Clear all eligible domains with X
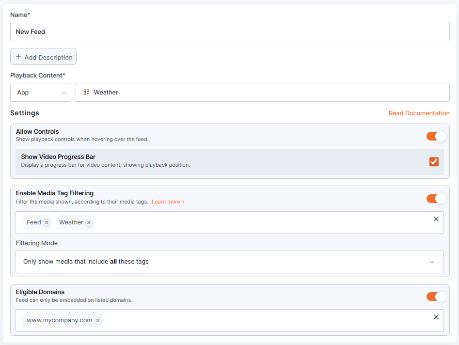Viewport: 459px width, 345px height. [436, 317]
